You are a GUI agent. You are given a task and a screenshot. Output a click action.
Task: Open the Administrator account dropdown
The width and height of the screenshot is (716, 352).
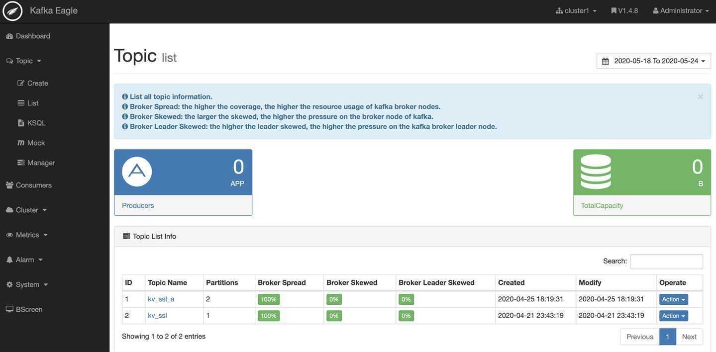[681, 11]
